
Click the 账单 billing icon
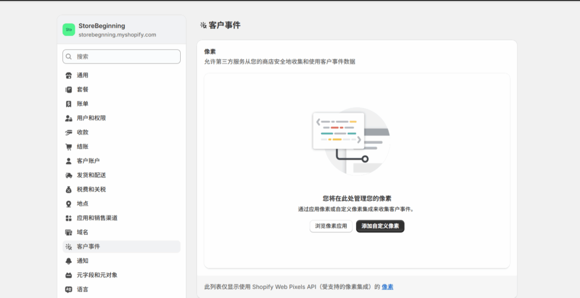tap(69, 104)
